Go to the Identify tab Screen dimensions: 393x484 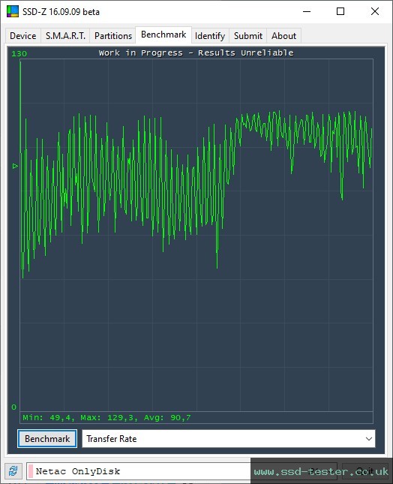(x=210, y=36)
